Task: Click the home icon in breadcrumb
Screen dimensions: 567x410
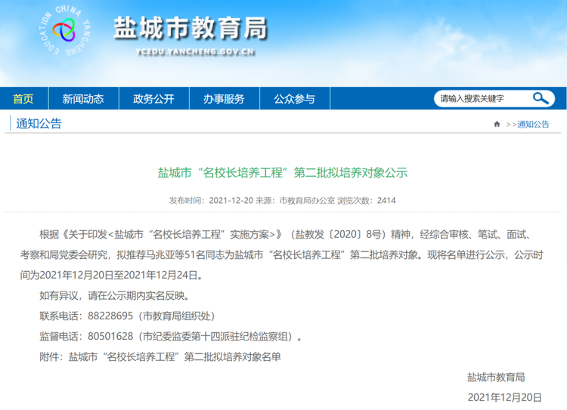Action: [497, 125]
